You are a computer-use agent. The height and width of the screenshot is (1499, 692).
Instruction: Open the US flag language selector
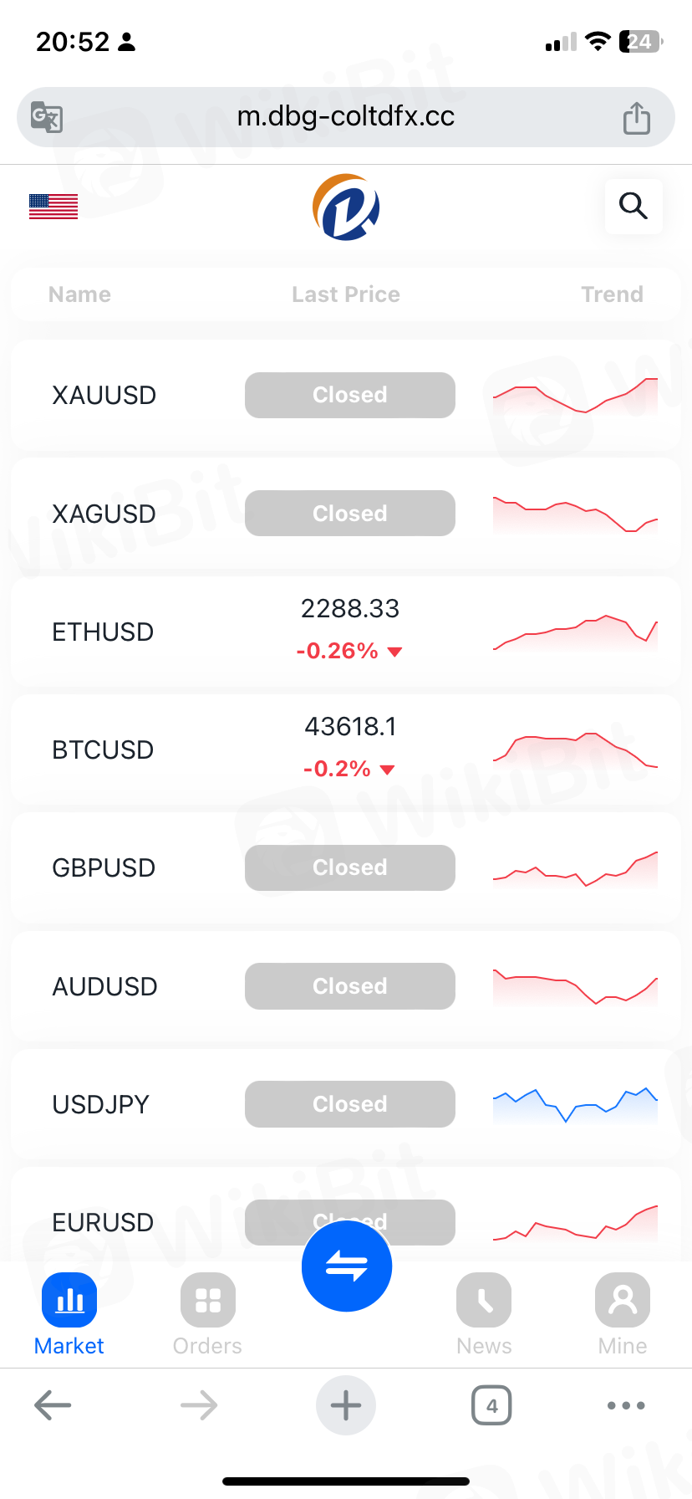(53, 207)
